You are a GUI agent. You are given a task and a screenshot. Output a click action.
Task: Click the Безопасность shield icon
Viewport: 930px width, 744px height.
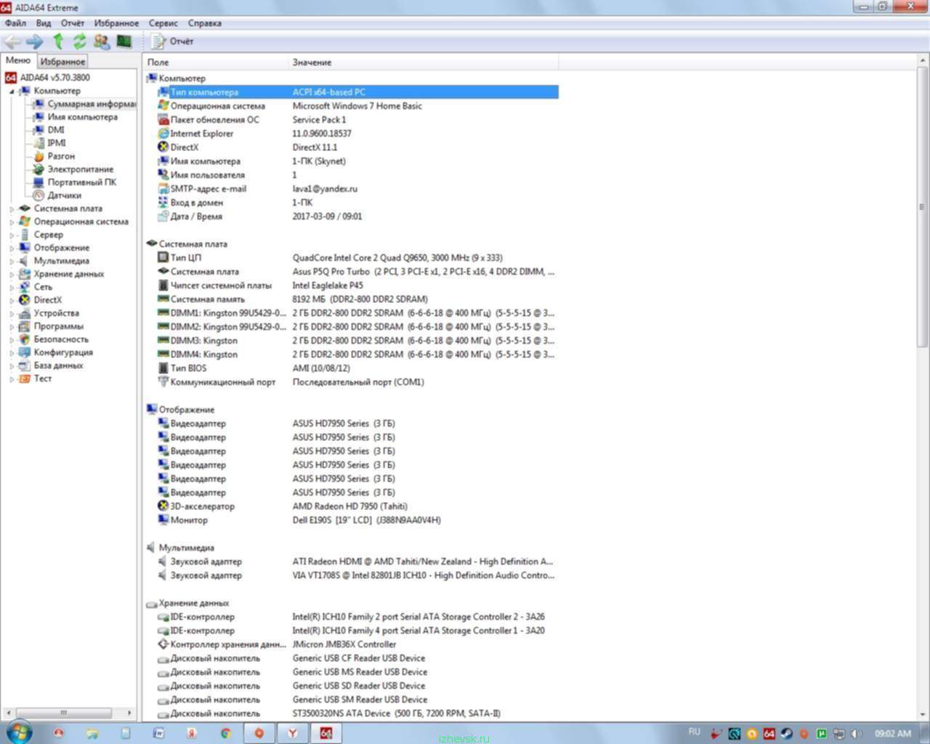pos(25,339)
